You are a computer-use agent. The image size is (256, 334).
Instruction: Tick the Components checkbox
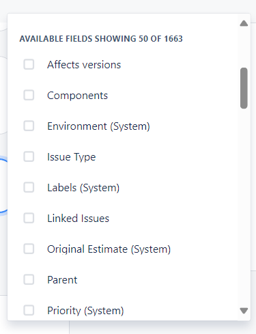coord(29,95)
